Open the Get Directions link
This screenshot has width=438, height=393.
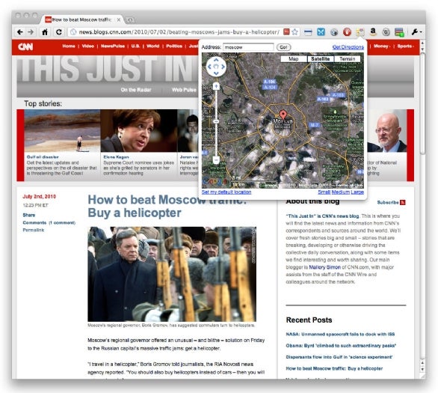pyautogui.click(x=348, y=47)
